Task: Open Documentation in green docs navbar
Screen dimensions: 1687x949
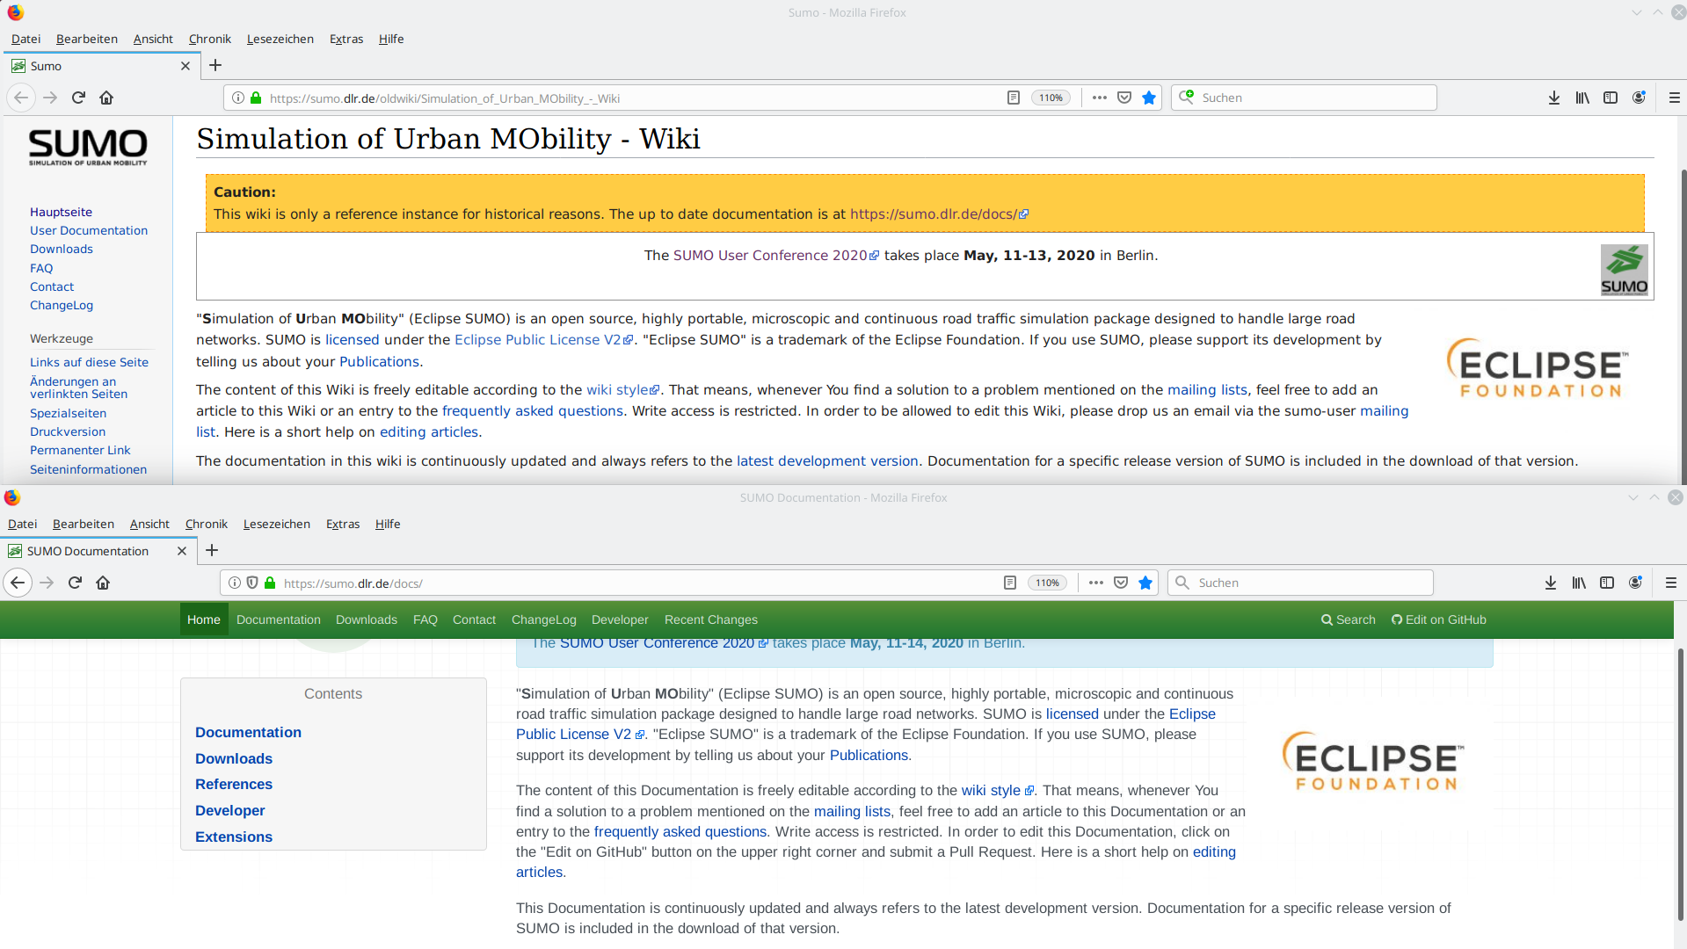Action: click(279, 619)
